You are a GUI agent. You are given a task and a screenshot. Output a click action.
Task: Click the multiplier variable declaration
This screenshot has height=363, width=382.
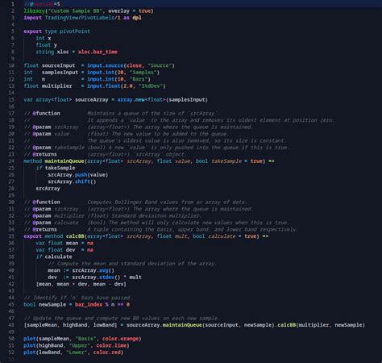[56, 86]
